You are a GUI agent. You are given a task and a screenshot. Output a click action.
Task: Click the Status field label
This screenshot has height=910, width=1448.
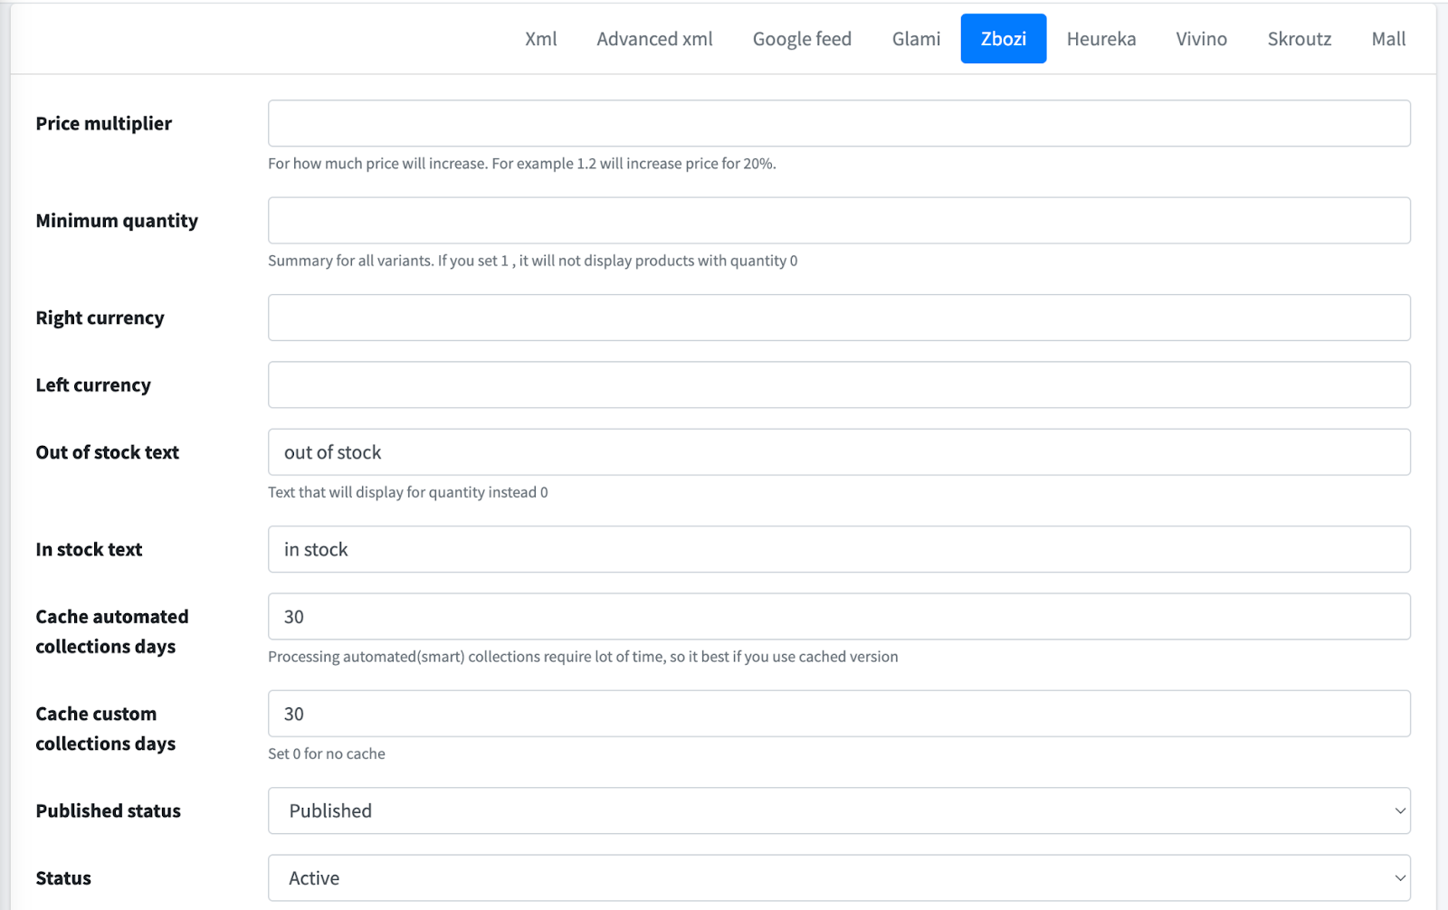(x=63, y=878)
